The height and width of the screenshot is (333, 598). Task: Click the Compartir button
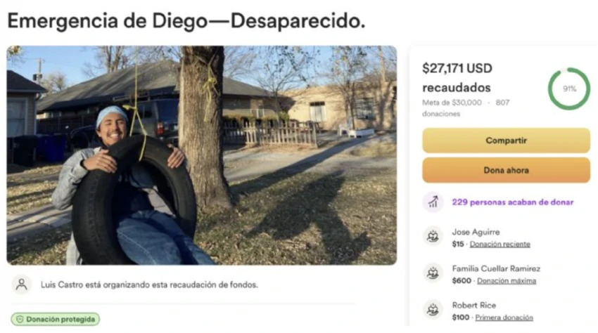coord(506,141)
